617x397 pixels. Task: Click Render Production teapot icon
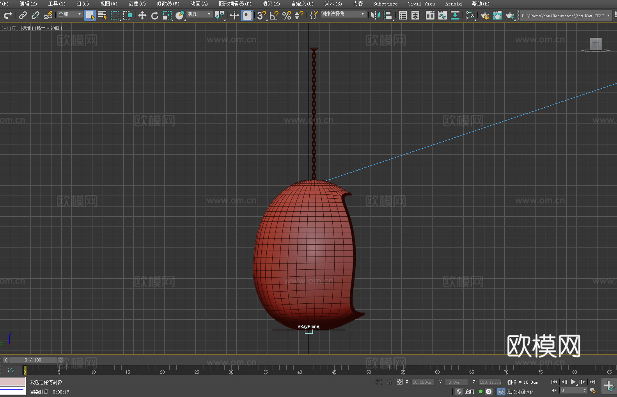pyautogui.click(x=510, y=15)
